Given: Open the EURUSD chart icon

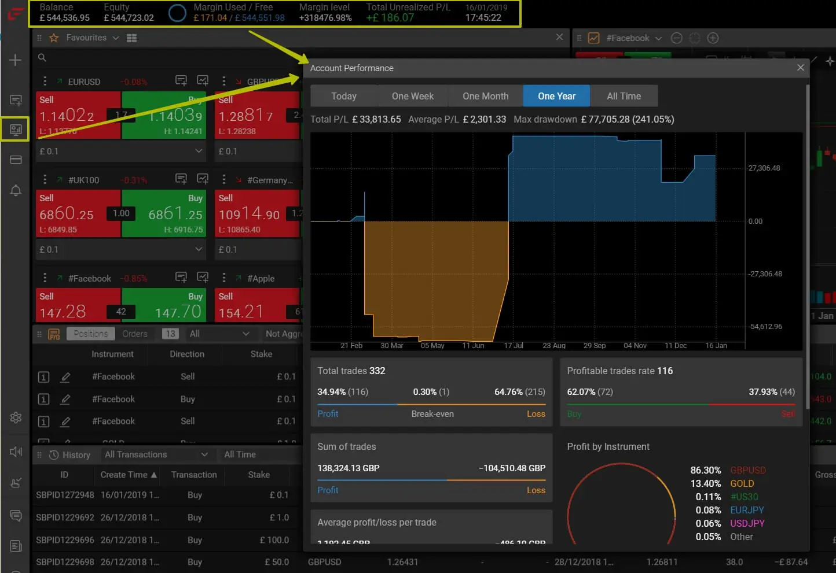Looking at the screenshot, I should (x=203, y=81).
